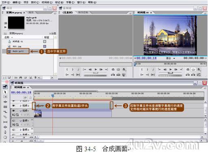Click the Extract button in the program monitor
Screen dimensions: 208x154
point(193,74)
